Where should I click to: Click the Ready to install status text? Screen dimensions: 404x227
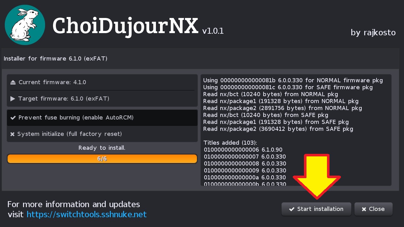pos(102,148)
